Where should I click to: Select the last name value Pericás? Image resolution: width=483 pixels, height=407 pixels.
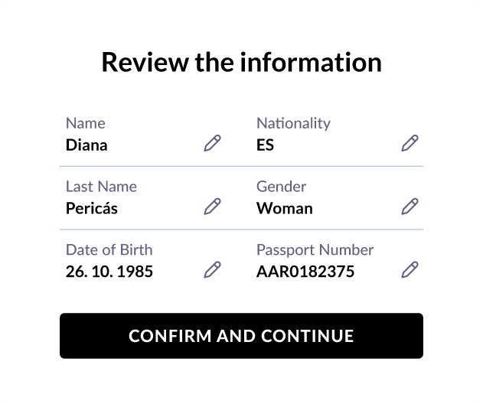(92, 208)
